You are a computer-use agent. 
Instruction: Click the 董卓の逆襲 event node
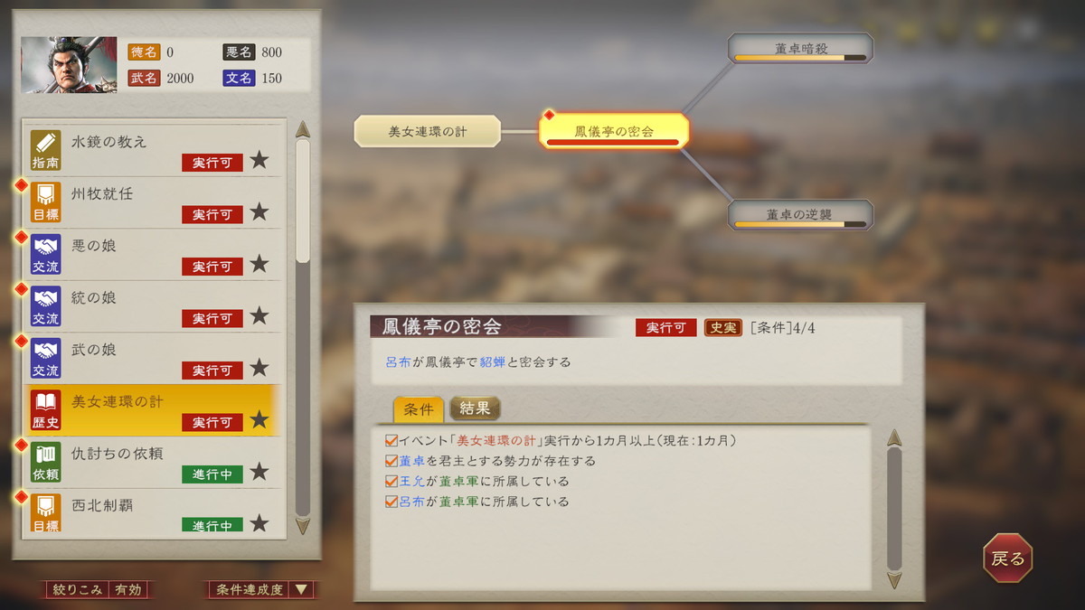tap(800, 215)
